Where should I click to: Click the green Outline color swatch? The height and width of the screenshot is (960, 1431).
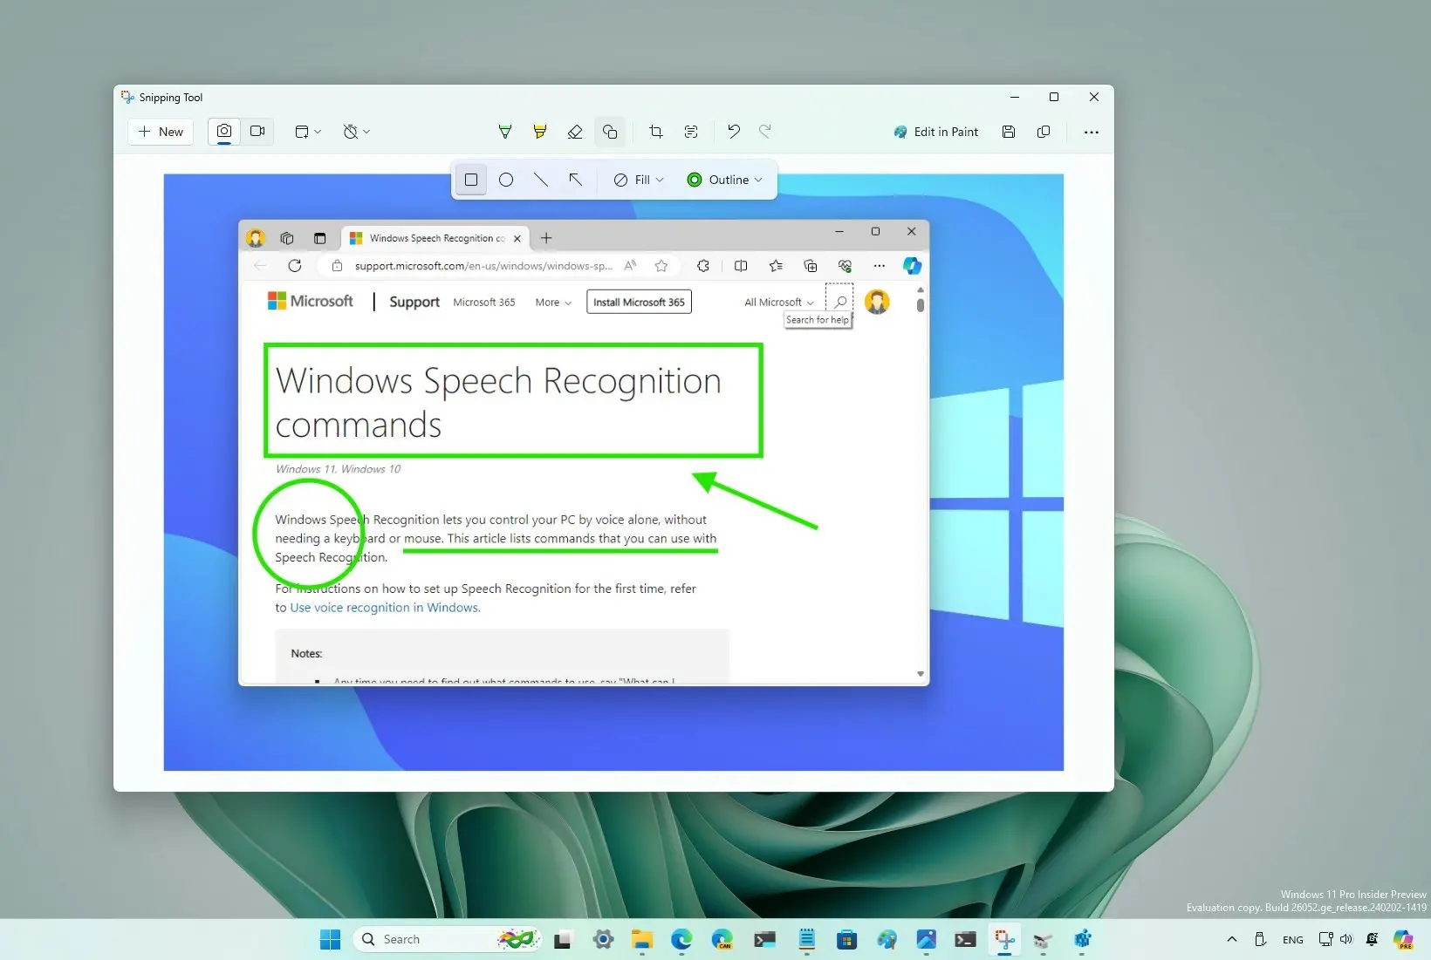pyautogui.click(x=695, y=180)
